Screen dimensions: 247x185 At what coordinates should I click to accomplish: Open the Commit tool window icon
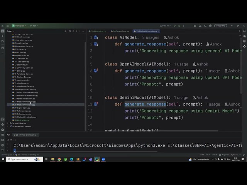3,36
